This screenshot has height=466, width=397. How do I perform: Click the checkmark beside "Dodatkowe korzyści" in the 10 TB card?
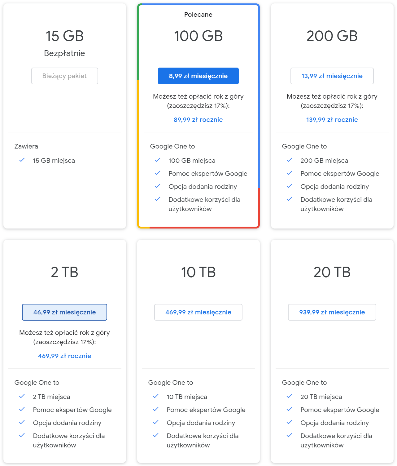[x=156, y=435]
